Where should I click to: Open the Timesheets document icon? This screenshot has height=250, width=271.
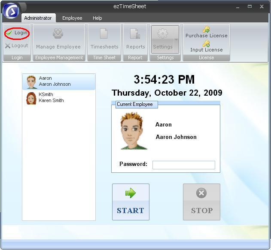point(104,33)
